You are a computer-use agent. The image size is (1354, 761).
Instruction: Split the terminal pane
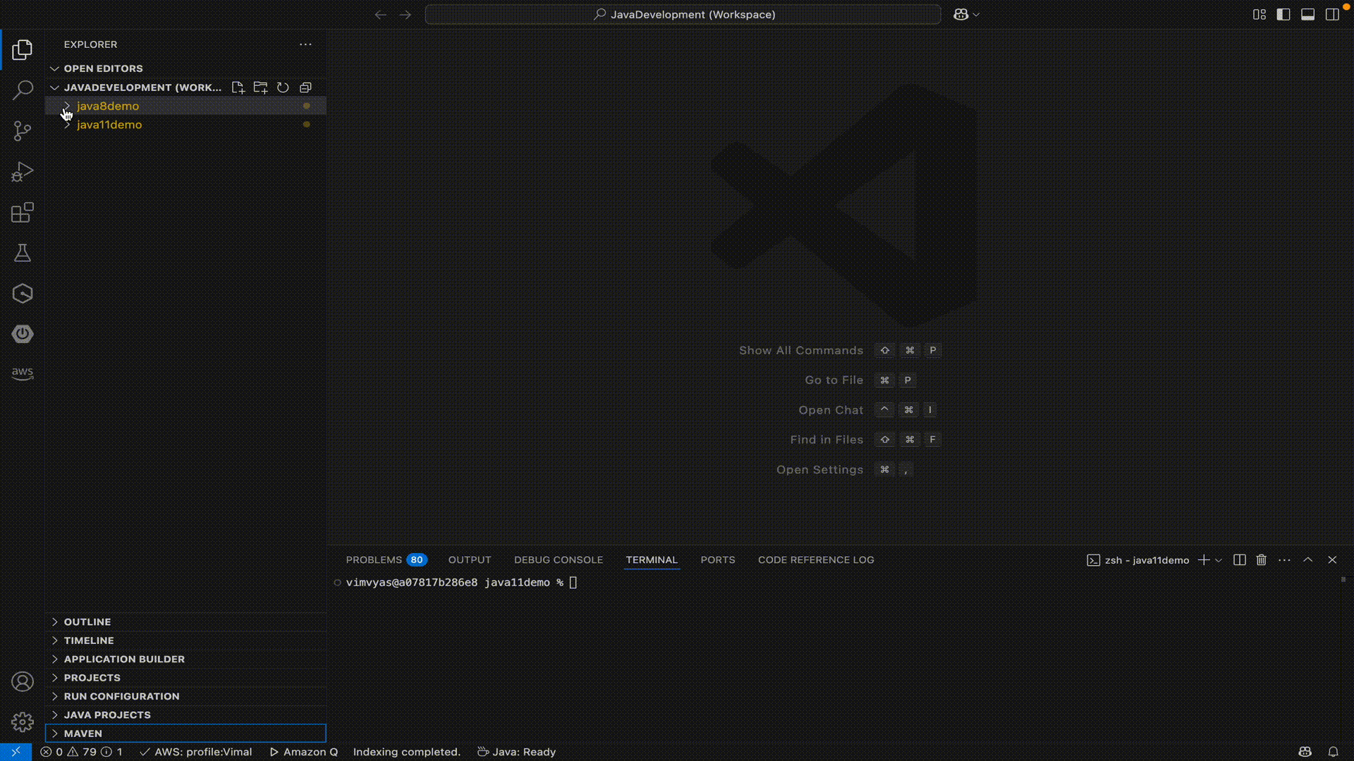click(x=1238, y=559)
